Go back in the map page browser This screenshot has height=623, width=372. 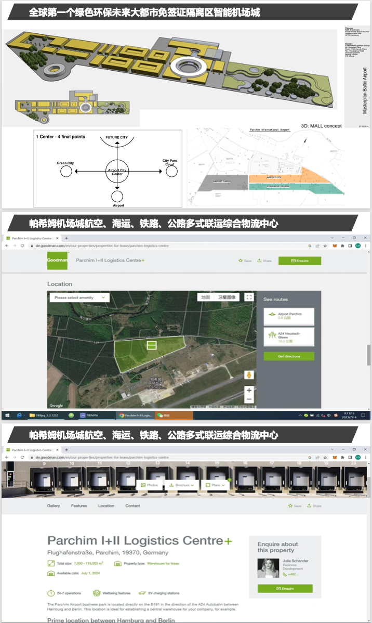7,245
